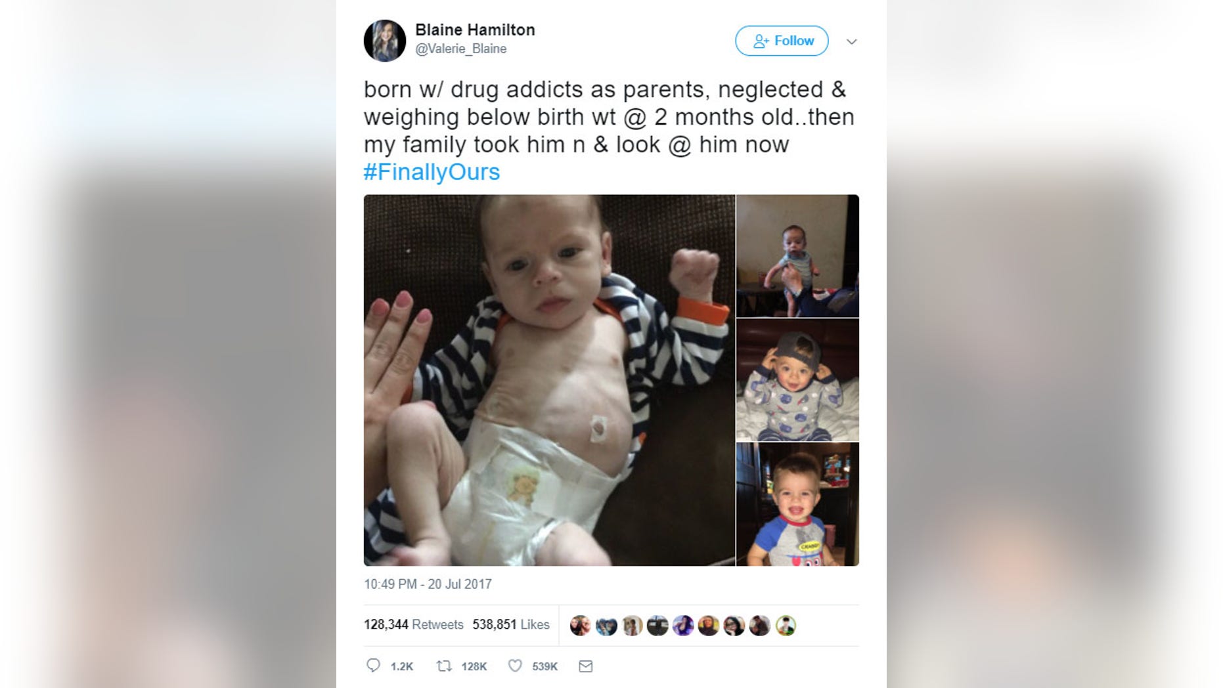Click the Blaine Hamilton display name

(475, 30)
